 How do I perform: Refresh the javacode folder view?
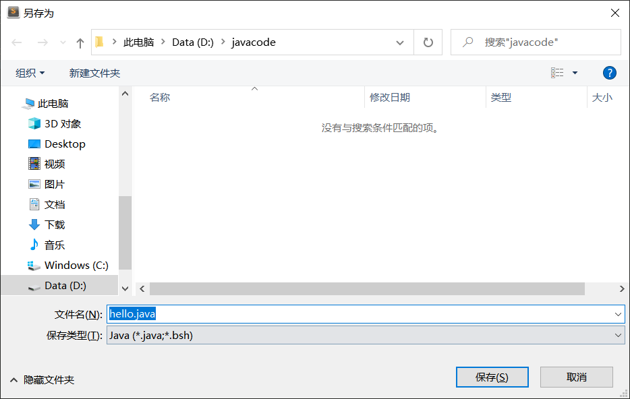click(x=428, y=42)
